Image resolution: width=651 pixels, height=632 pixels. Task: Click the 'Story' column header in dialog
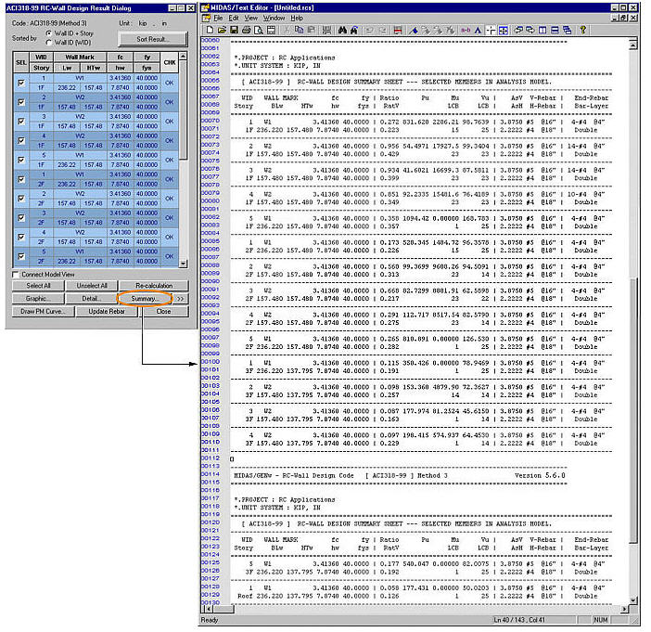click(42, 68)
